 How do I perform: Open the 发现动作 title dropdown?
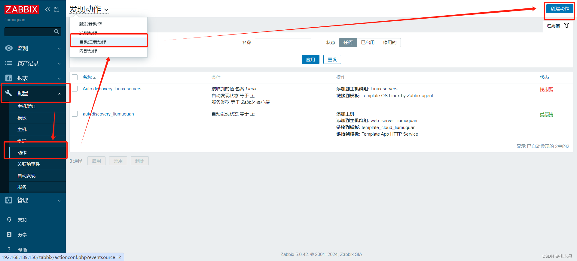(x=89, y=9)
